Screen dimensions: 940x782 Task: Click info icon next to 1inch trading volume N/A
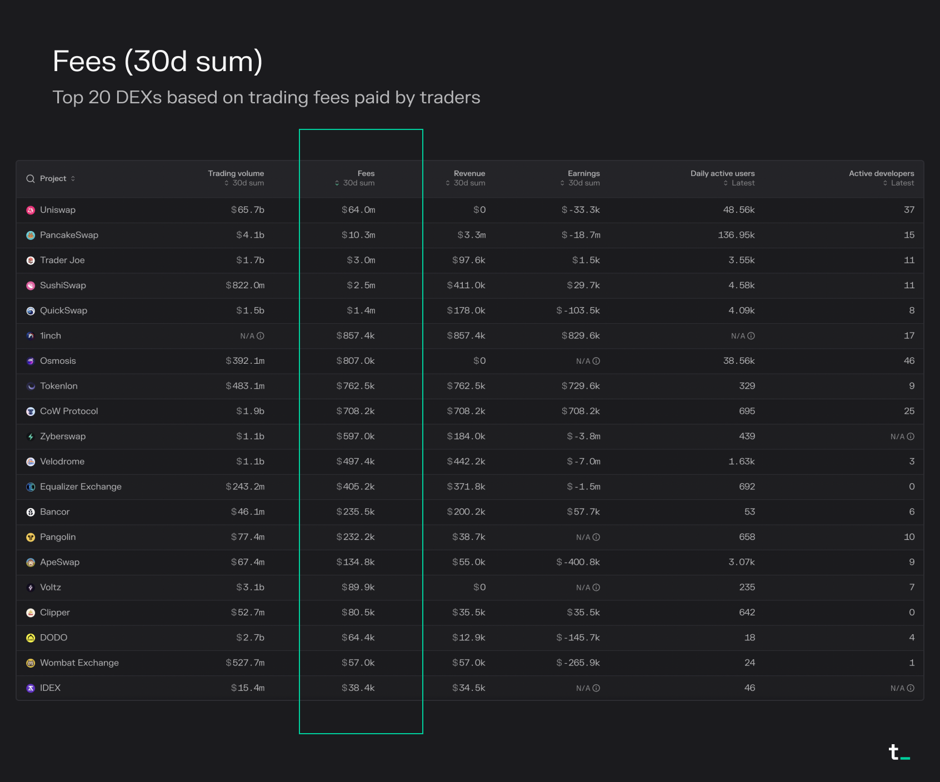pyautogui.click(x=261, y=336)
